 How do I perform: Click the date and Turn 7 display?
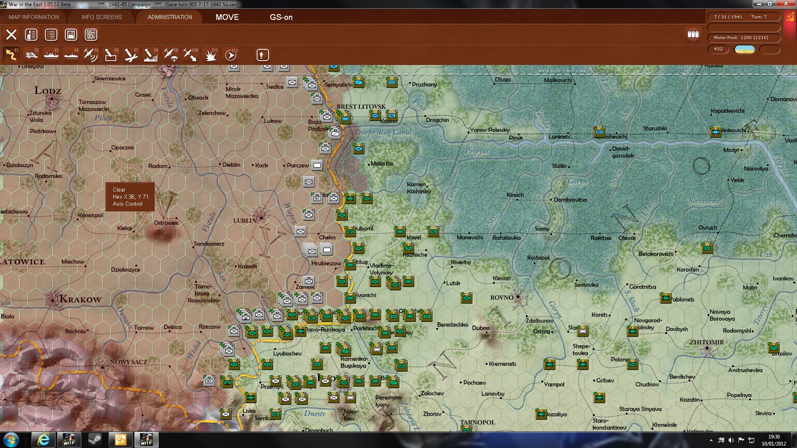[743, 17]
